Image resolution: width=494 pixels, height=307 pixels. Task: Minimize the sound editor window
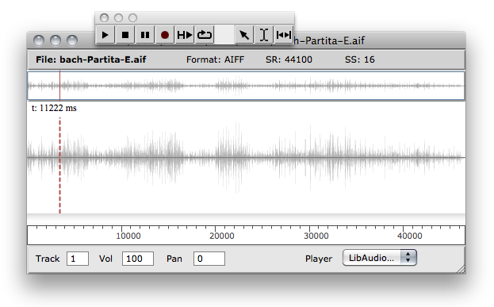tap(56, 40)
